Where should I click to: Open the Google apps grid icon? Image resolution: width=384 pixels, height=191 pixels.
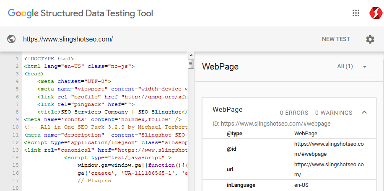click(x=356, y=13)
